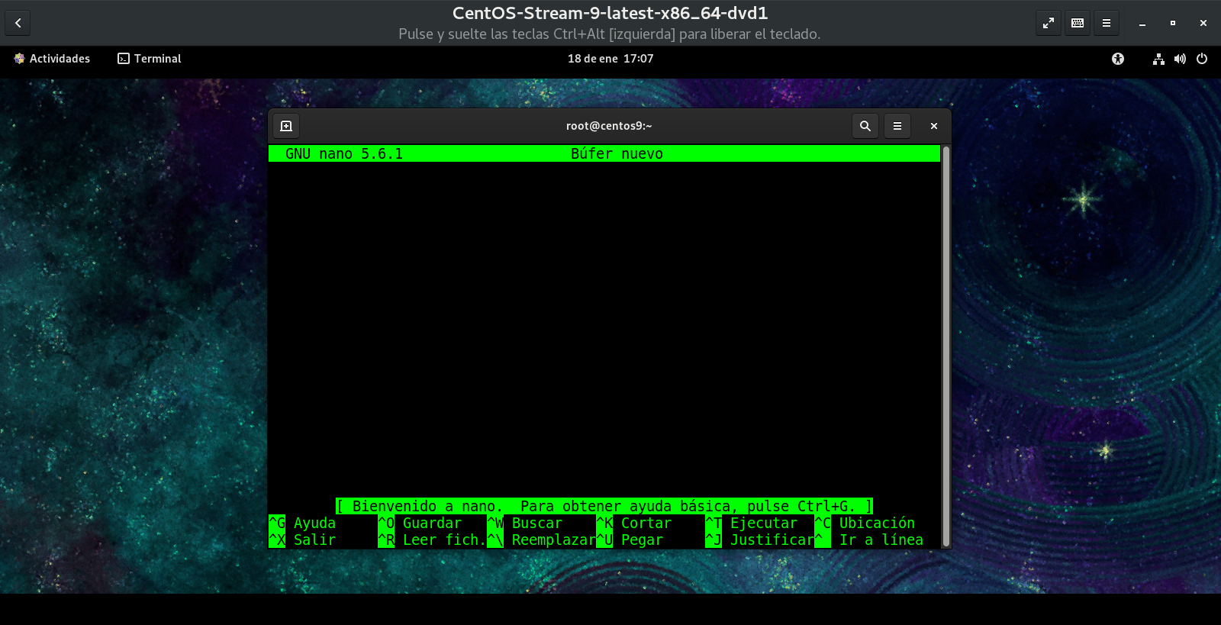Toggle fullscreen mode of the VM viewer

click(1049, 23)
